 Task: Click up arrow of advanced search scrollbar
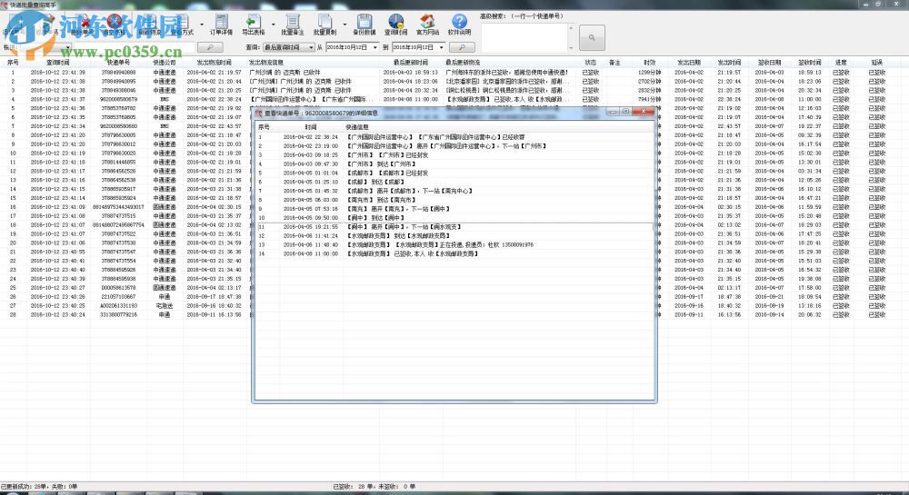point(571,27)
